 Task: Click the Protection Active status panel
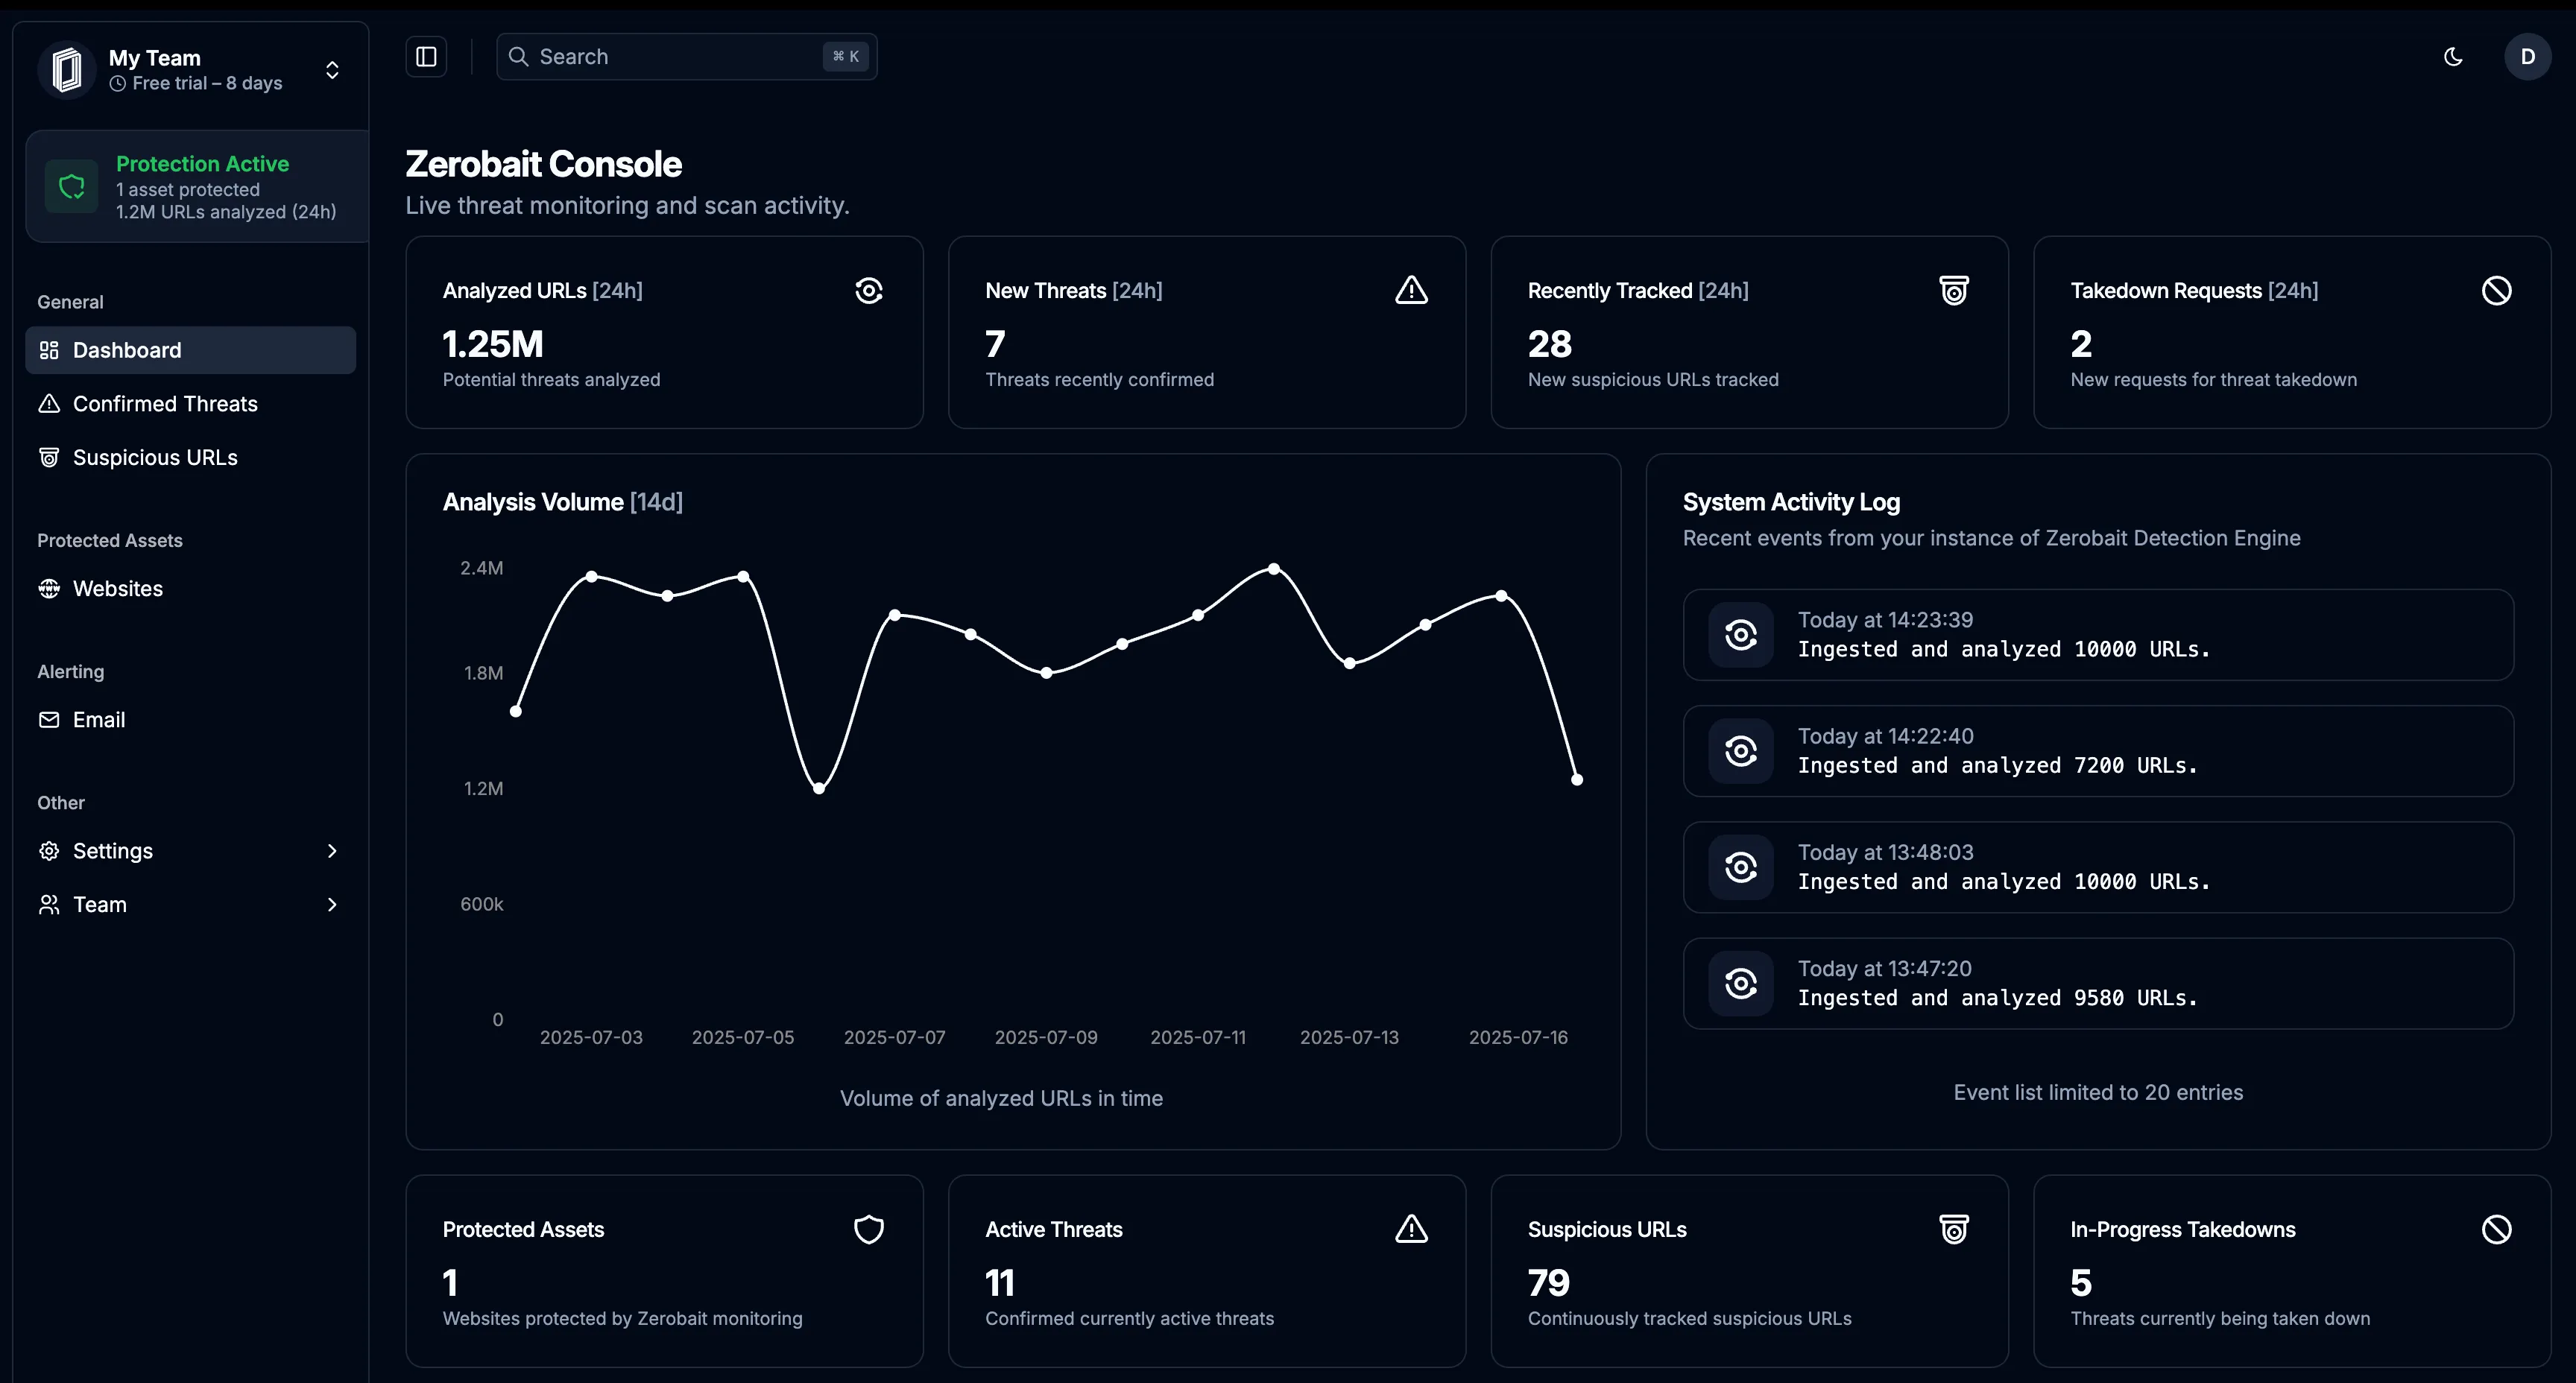click(x=195, y=186)
